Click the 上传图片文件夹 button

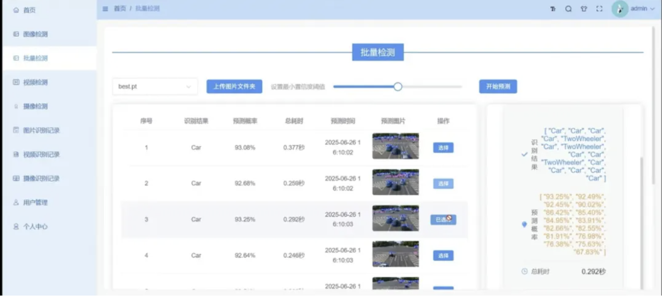[234, 86]
